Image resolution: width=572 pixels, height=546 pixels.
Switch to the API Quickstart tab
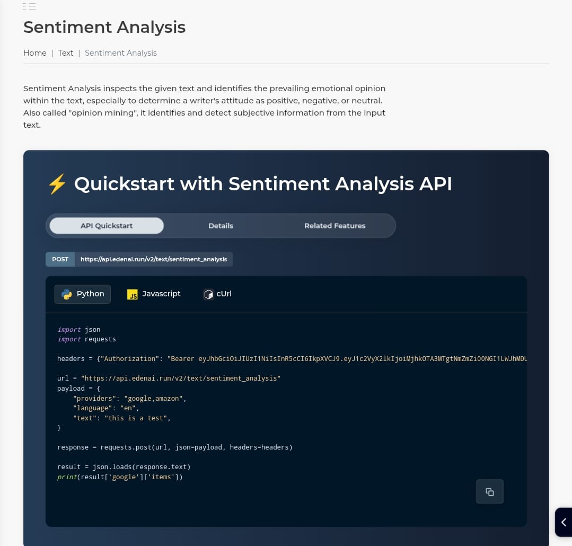pos(107,226)
